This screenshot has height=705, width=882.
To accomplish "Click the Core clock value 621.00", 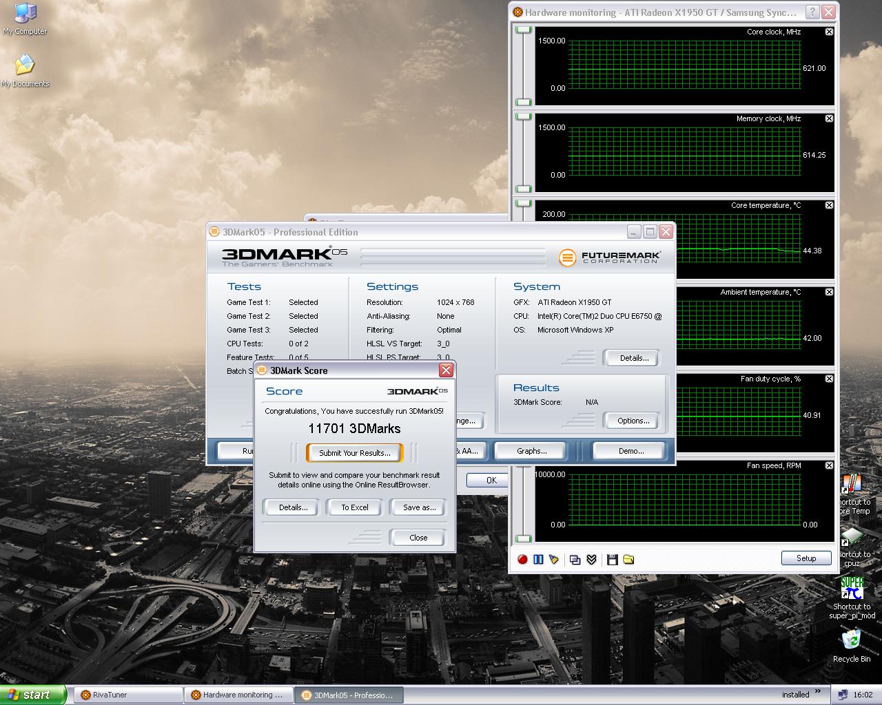I will click(814, 68).
